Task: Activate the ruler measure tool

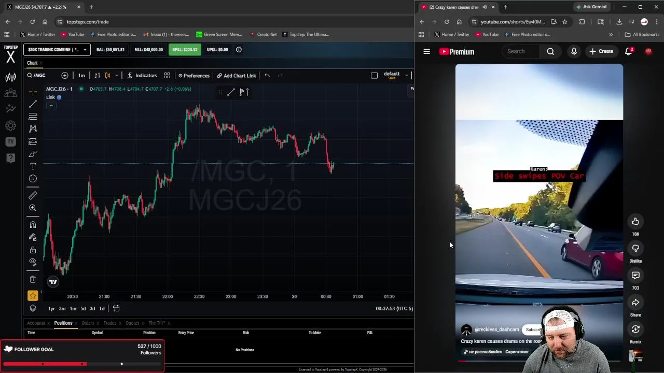Action: click(33, 195)
